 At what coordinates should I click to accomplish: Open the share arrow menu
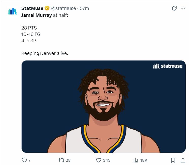tap(183, 160)
